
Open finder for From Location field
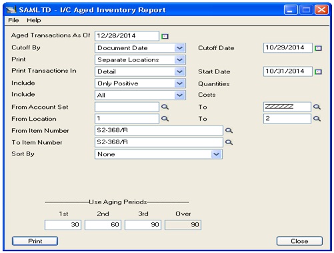165,119
